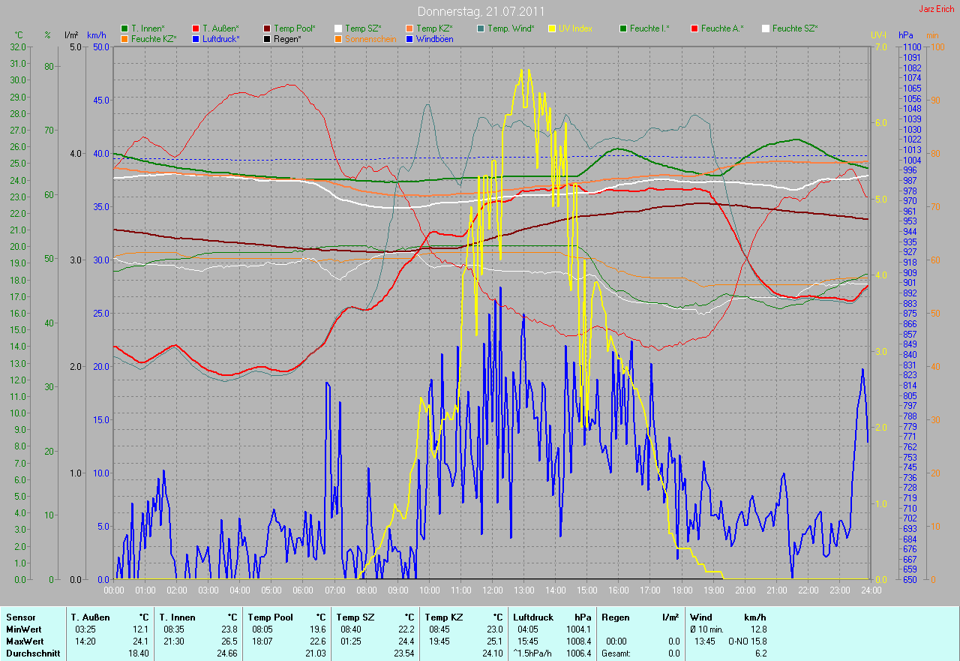Click the Temp Pool column header

coord(270,617)
